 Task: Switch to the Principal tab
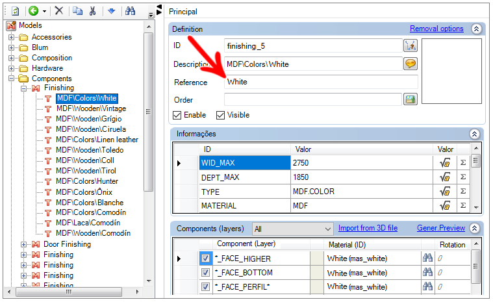click(183, 12)
